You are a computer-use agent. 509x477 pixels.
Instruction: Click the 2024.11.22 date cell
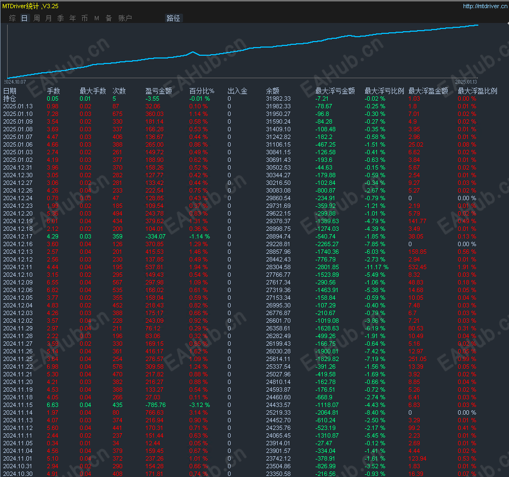point(18,367)
